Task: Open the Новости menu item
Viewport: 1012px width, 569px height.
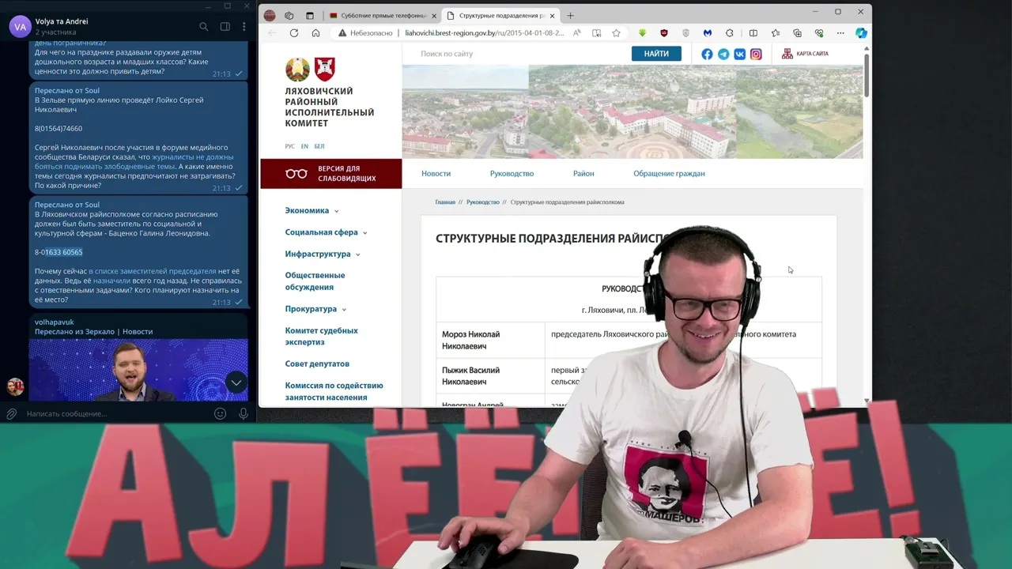Action: pyautogui.click(x=436, y=173)
